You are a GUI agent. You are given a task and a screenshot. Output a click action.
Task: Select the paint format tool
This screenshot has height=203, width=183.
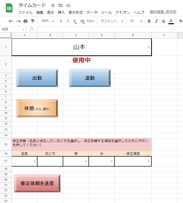point(33,21)
